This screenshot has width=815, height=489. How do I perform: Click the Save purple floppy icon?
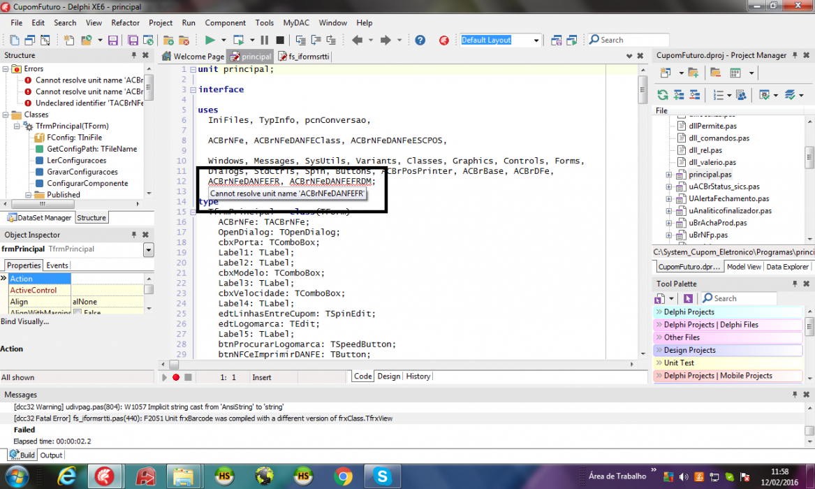113,40
